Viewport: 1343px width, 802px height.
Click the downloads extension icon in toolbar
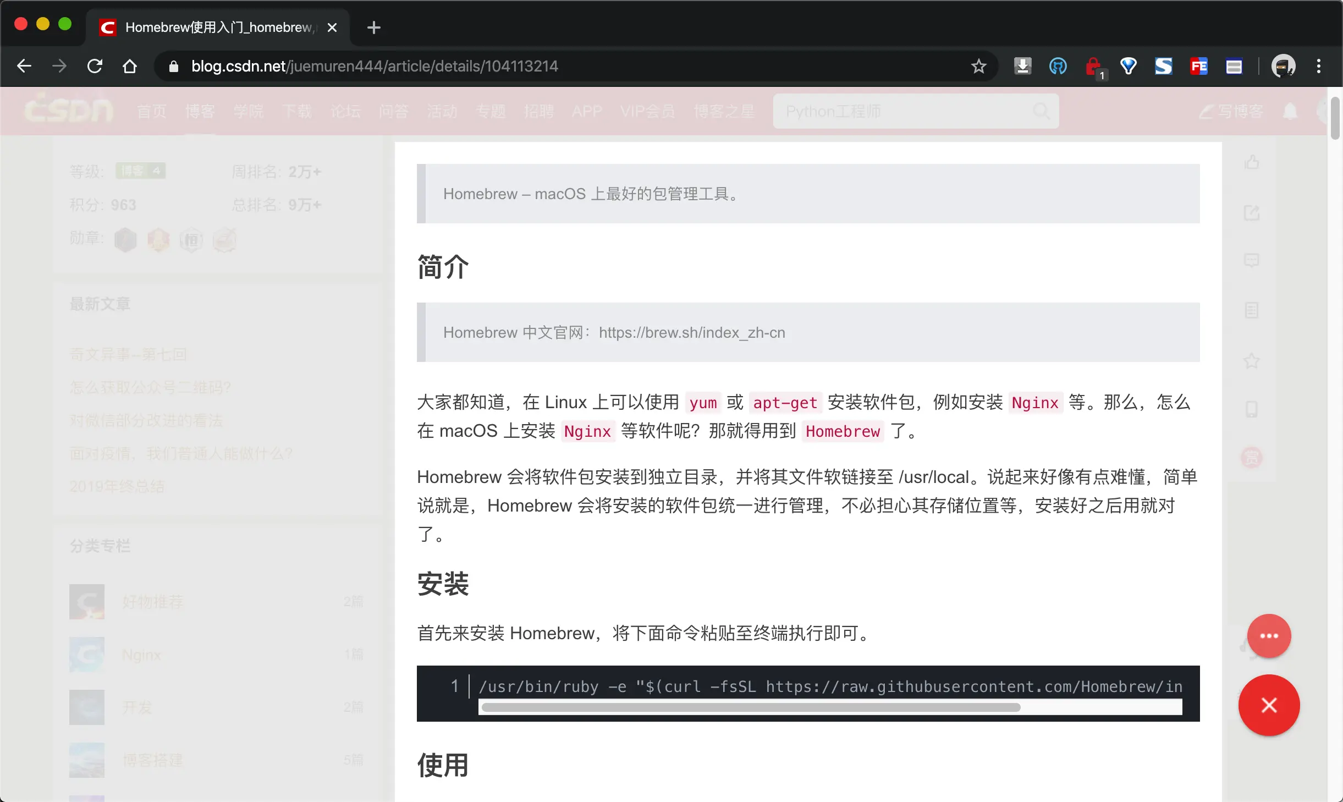coord(1022,66)
